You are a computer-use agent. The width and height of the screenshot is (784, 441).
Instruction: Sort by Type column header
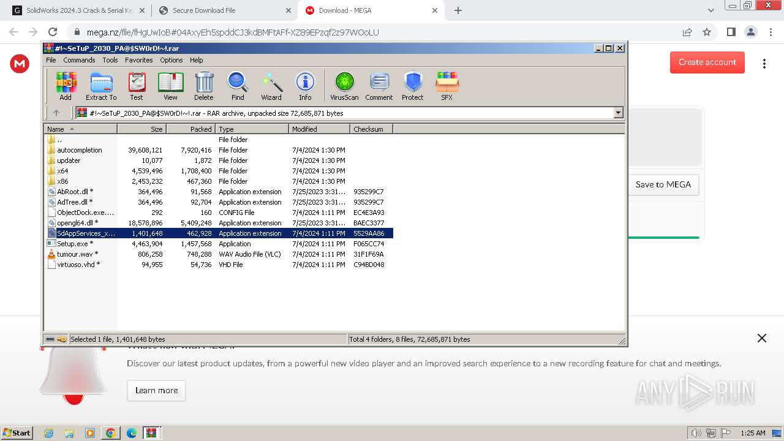252,129
